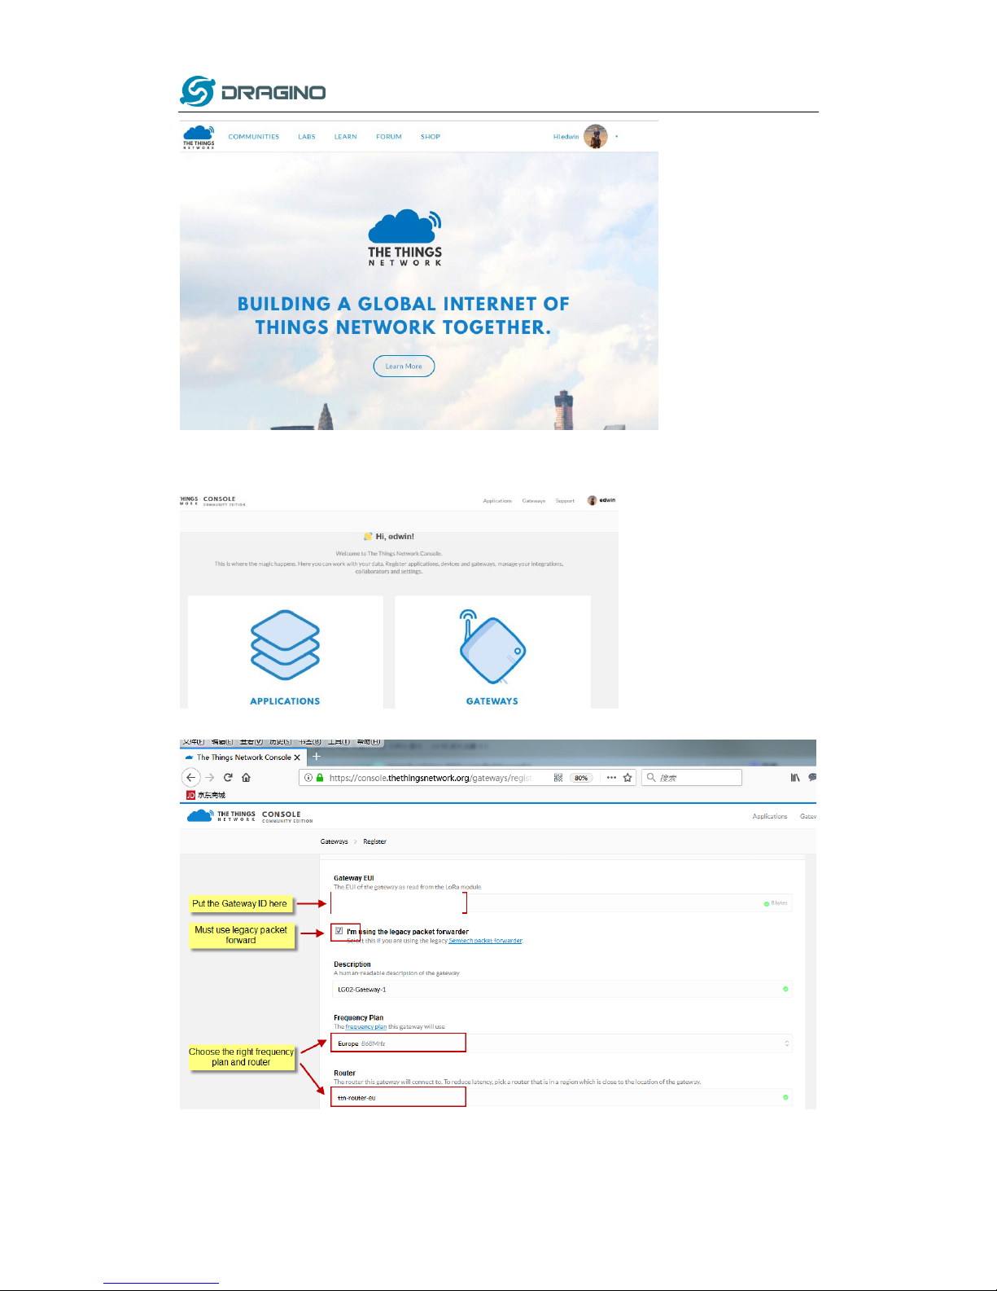Edit the Description field containing LG02-Gateway-1
997x1291 pixels.
click(562, 989)
